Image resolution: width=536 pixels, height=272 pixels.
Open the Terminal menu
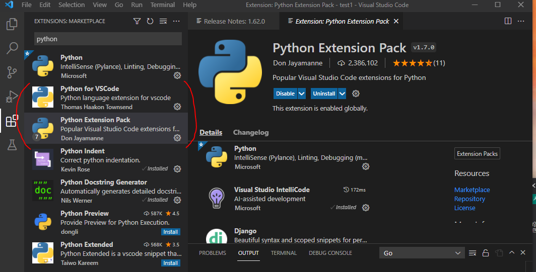tap(163, 5)
